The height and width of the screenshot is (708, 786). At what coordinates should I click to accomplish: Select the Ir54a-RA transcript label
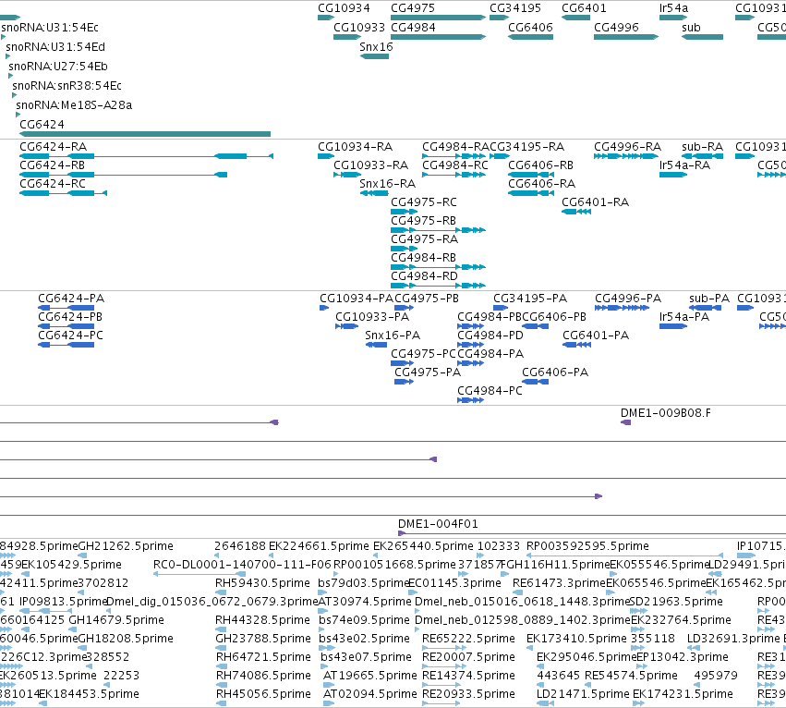684,165
